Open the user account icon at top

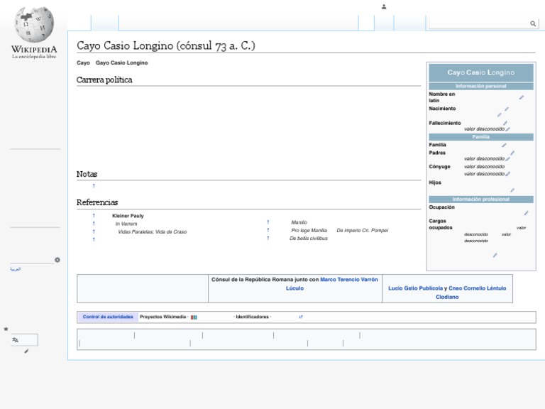point(384,6)
